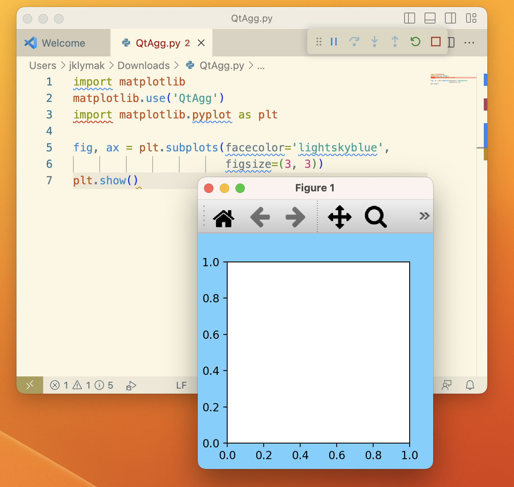Click the debug Step Out arrow
The width and height of the screenshot is (514, 487).
[395, 42]
